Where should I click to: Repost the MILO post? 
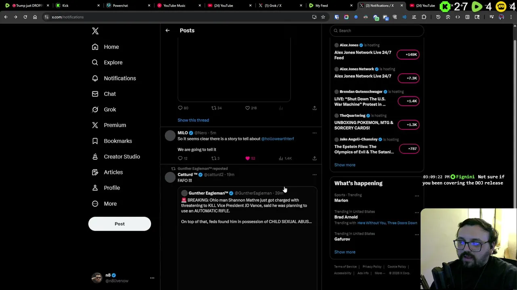point(215,158)
